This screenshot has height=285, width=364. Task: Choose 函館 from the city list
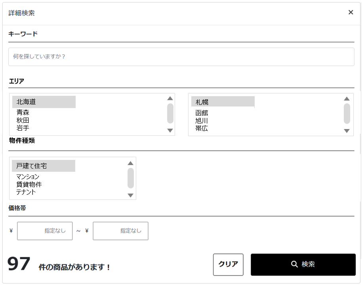click(x=202, y=113)
